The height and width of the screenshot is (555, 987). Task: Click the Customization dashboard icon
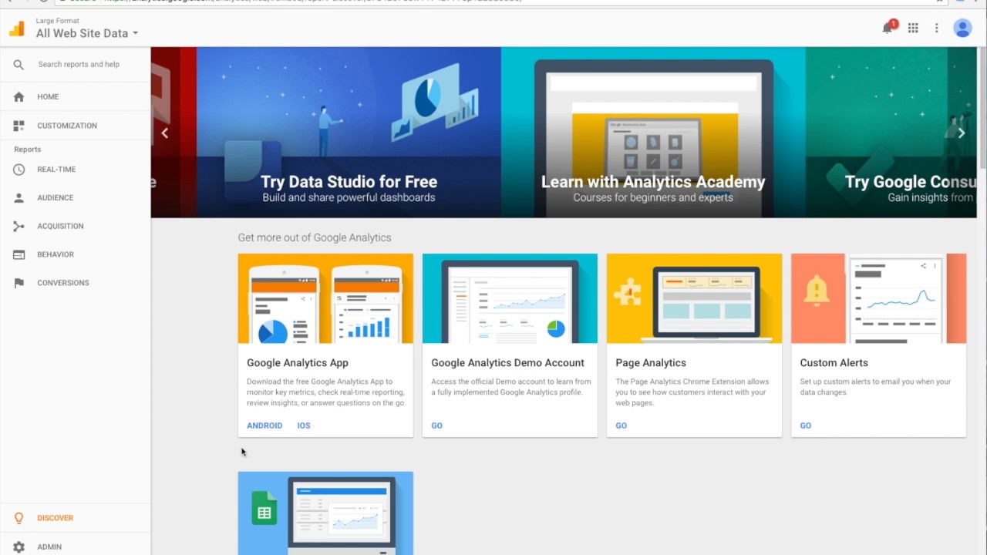coord(19,126)
